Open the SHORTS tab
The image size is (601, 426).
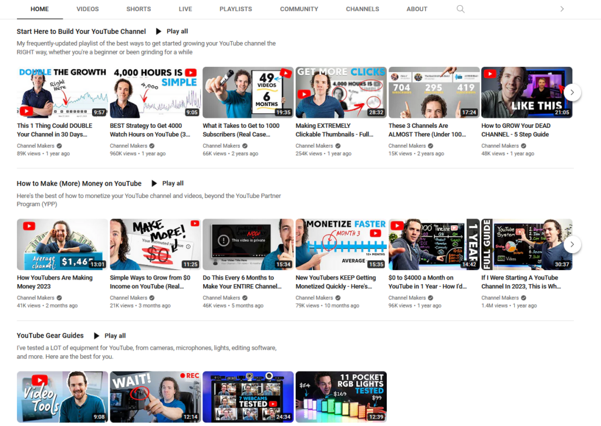point(139,9)
